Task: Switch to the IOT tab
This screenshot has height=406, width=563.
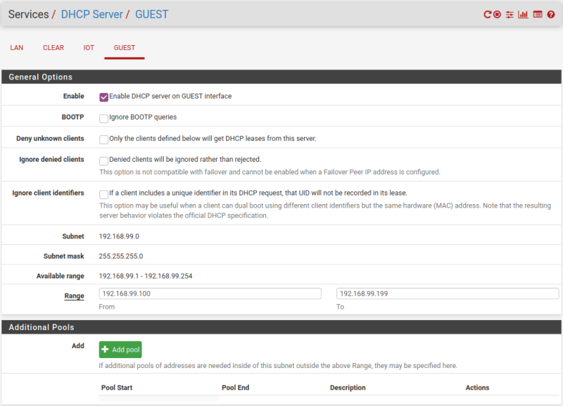Action: (89, 48)
